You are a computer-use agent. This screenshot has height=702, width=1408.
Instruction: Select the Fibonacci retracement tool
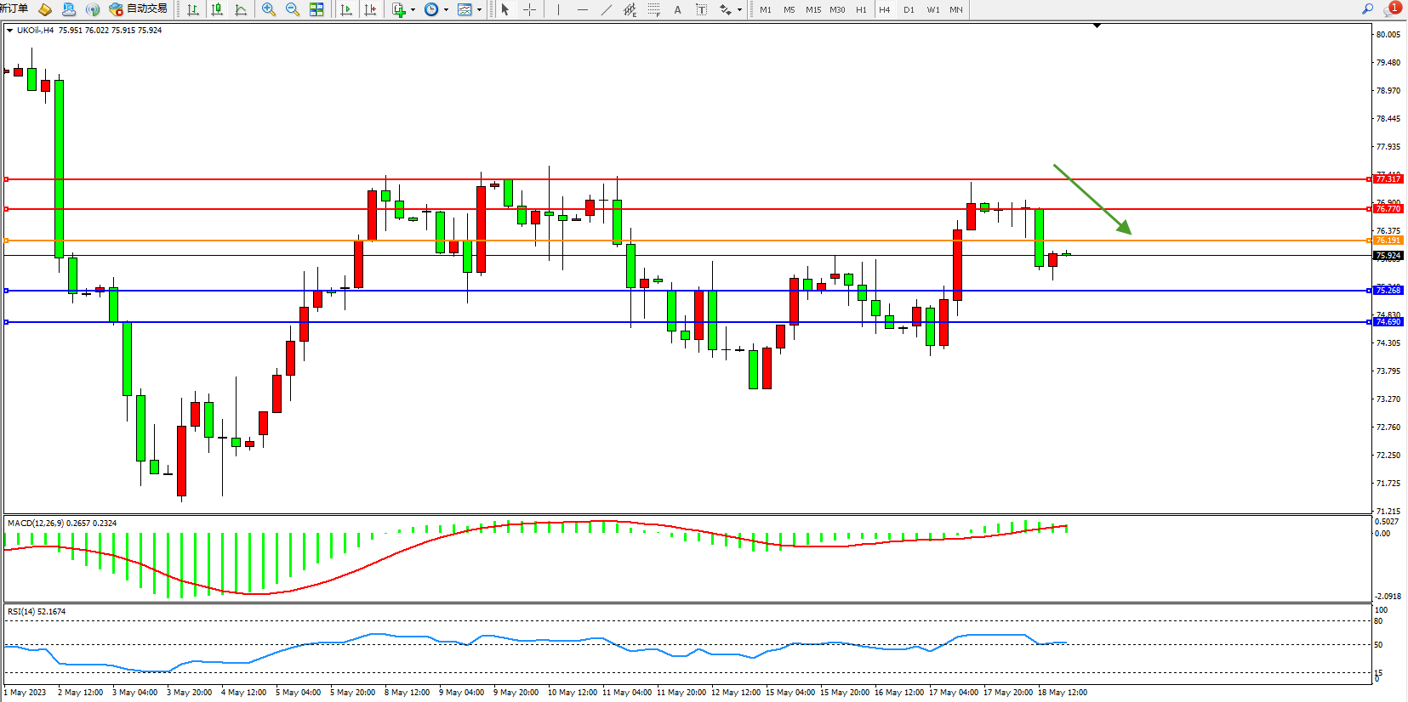pos(653,9)
